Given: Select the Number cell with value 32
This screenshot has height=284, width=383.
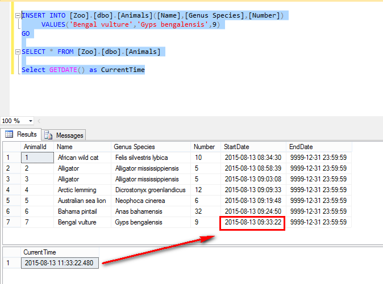Looking at the screenshot, I should [x=206, y=211].
